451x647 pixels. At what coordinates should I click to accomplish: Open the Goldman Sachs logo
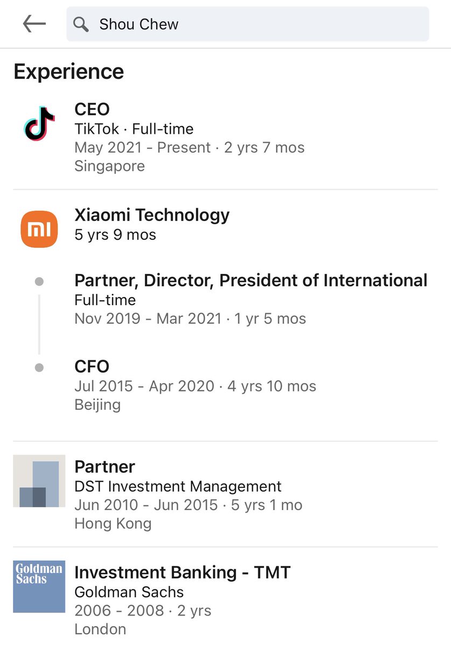[x=39, y=586]
